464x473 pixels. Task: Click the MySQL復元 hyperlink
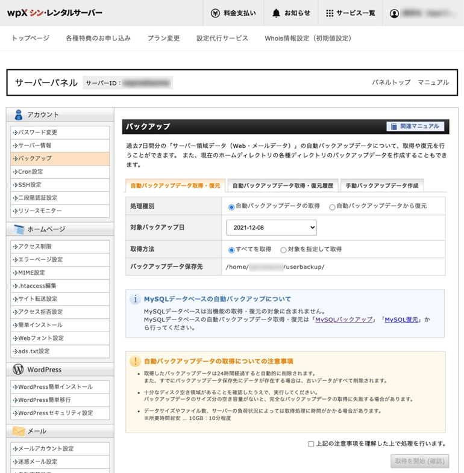pos(401,320)
